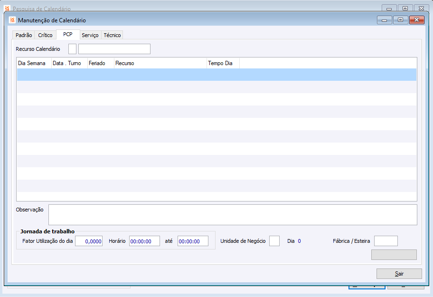Focus the Fator Utilização do dia field
The height and width of the screenshot is (297, 433).
pos(89,241)
